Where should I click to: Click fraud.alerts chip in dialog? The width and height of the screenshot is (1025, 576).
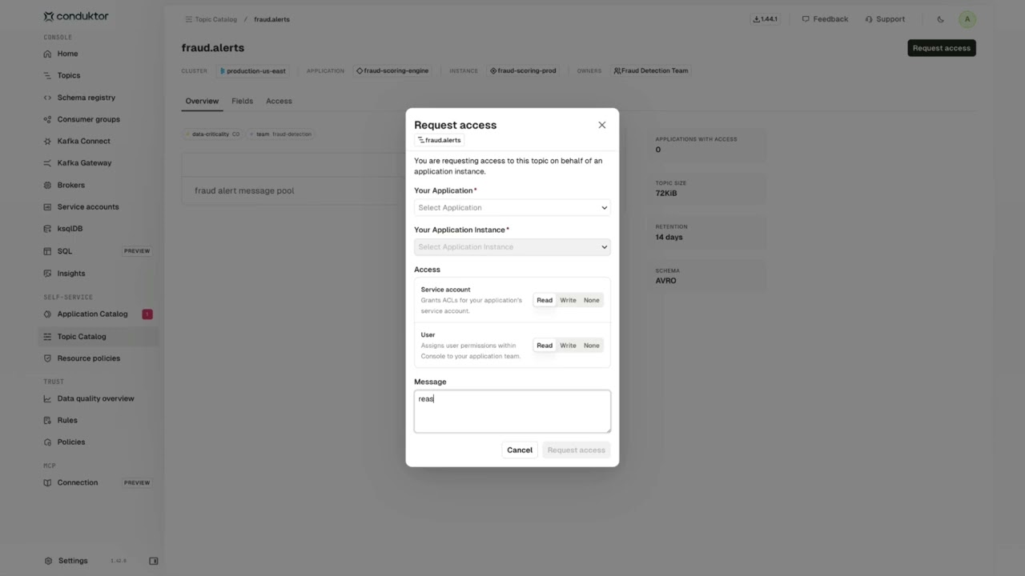(x=440, y=140)
